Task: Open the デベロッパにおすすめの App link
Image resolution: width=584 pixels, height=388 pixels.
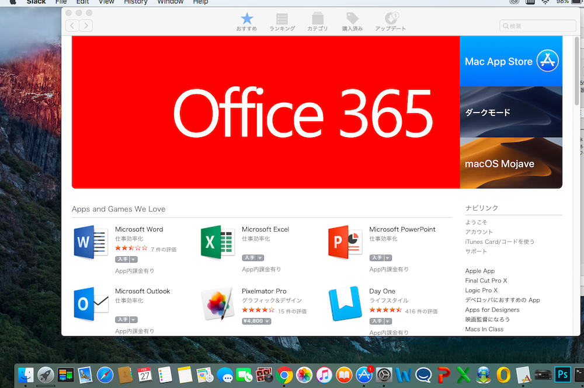Action: coord(502,300)
